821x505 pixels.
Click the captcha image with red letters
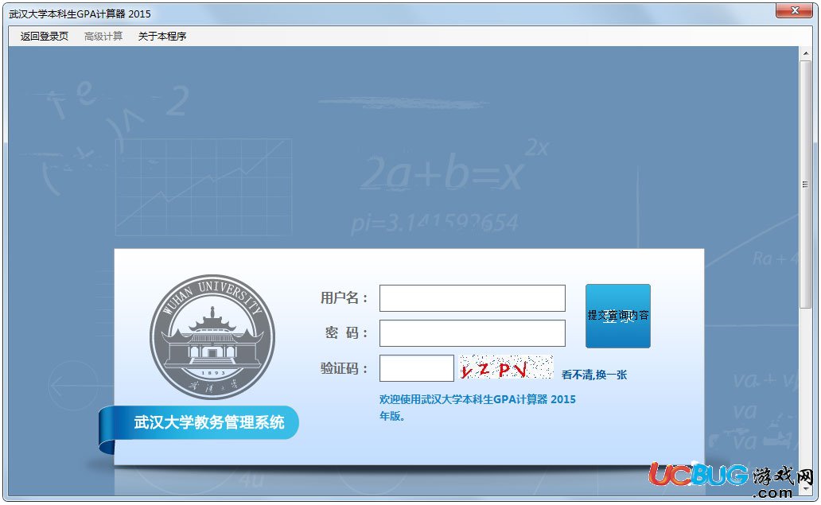[506, 367]
